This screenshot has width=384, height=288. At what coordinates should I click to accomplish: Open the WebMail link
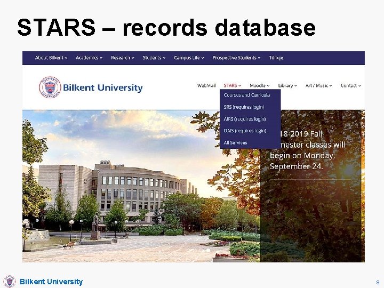click(206, 85)
